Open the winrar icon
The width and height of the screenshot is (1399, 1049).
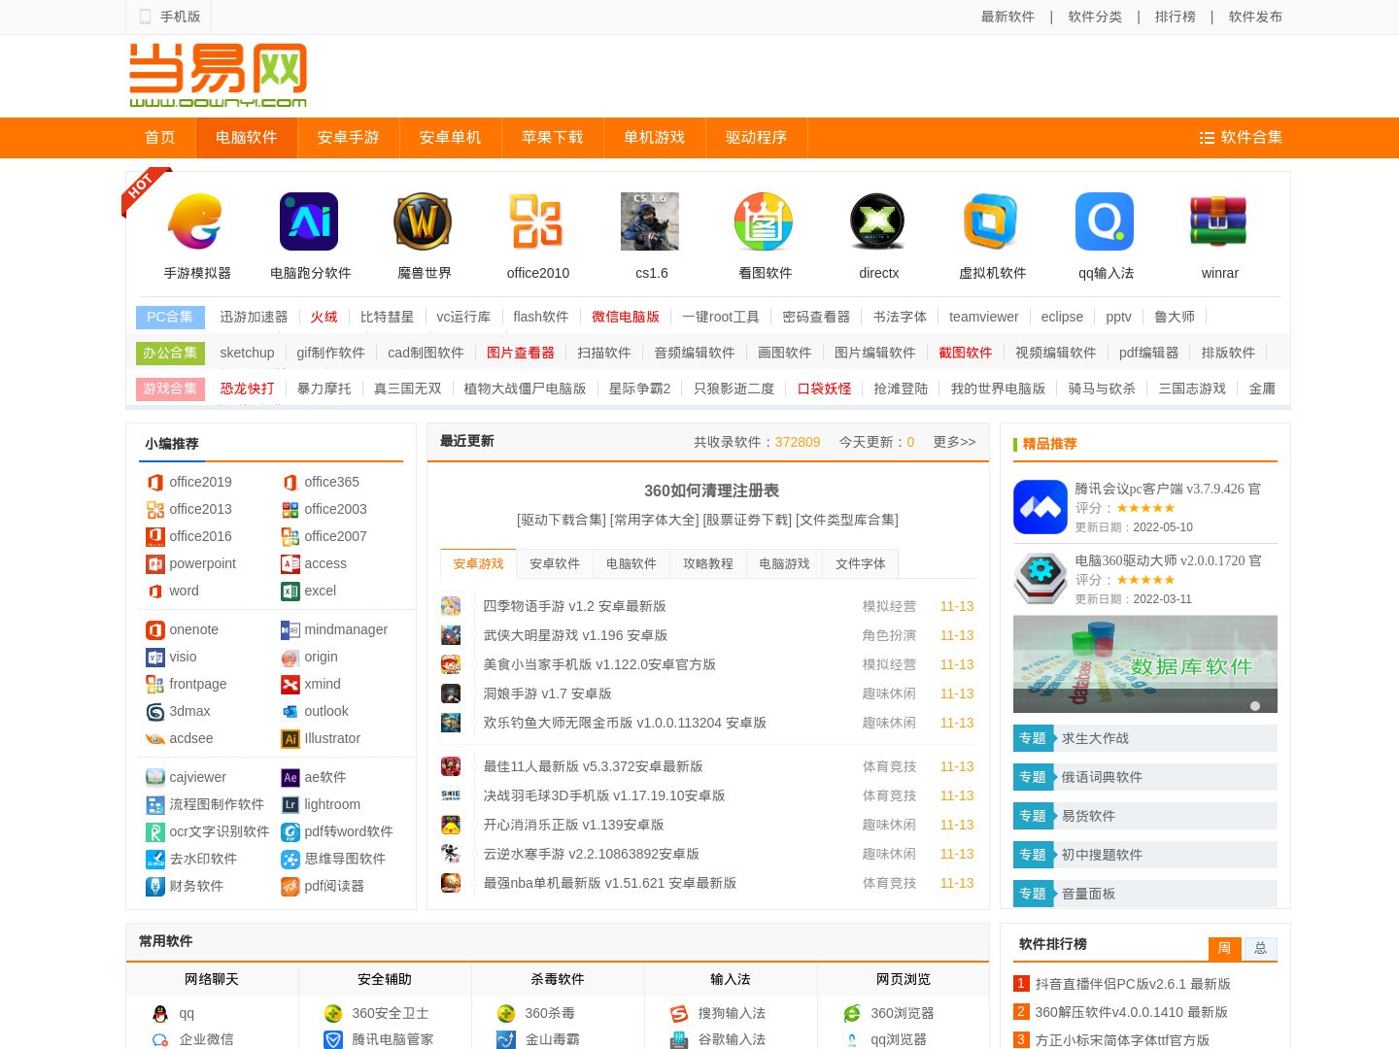click(x=1218, y=221)
